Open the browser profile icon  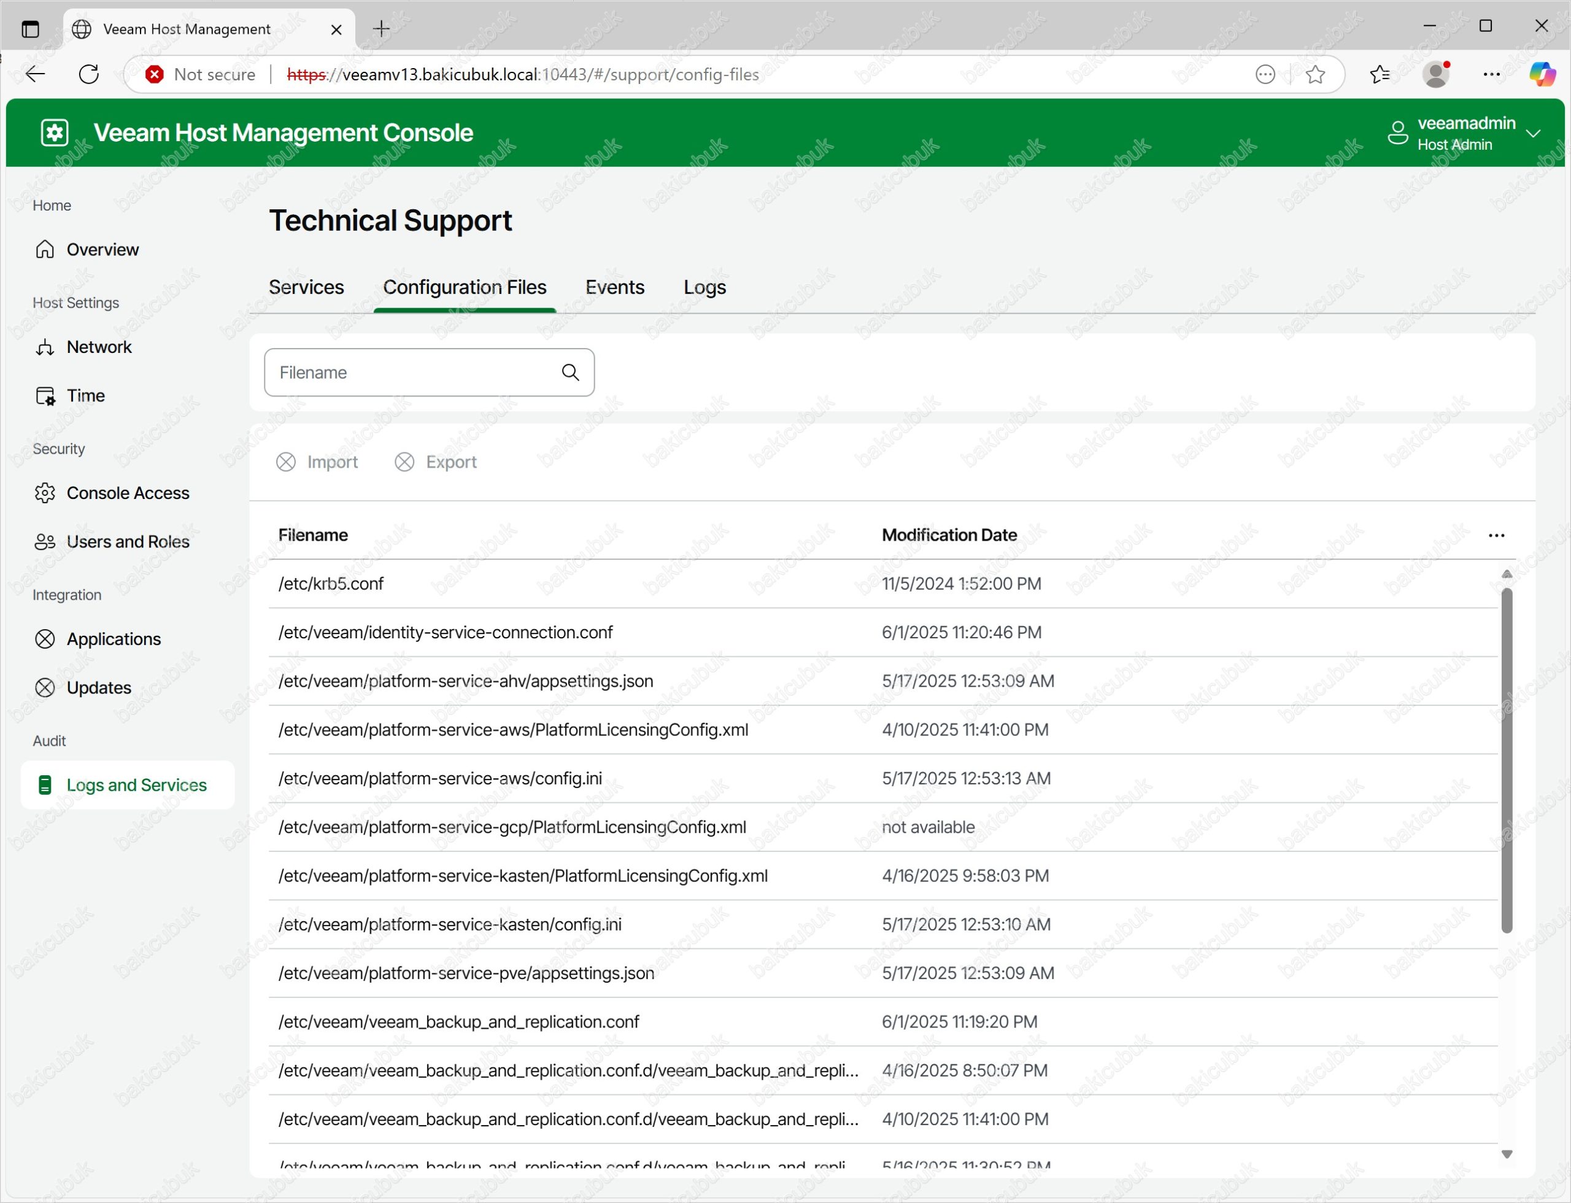(x=1435, y=74)
